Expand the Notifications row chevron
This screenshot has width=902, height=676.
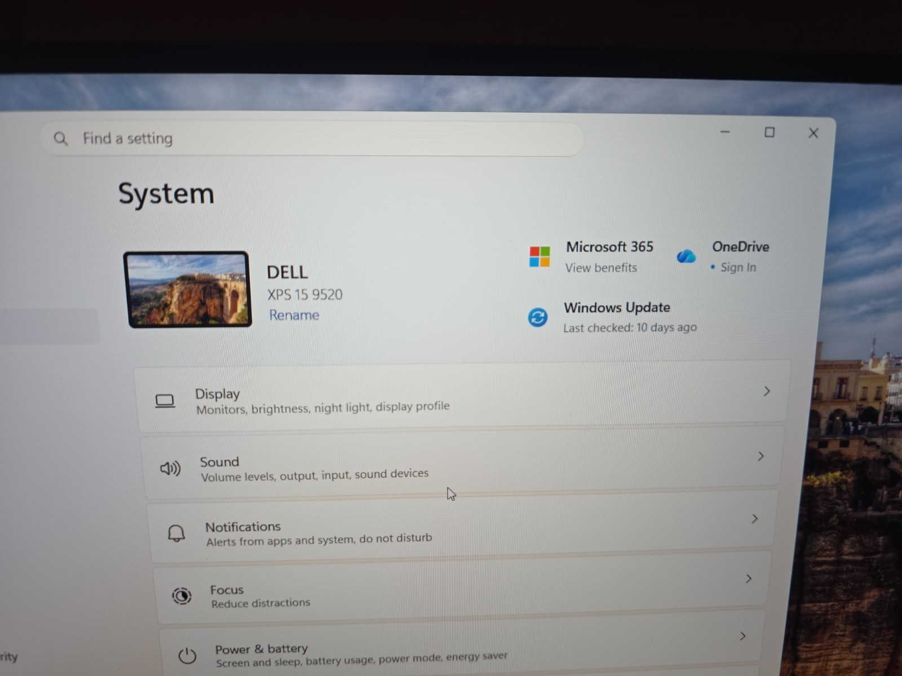tap(754, 519)
